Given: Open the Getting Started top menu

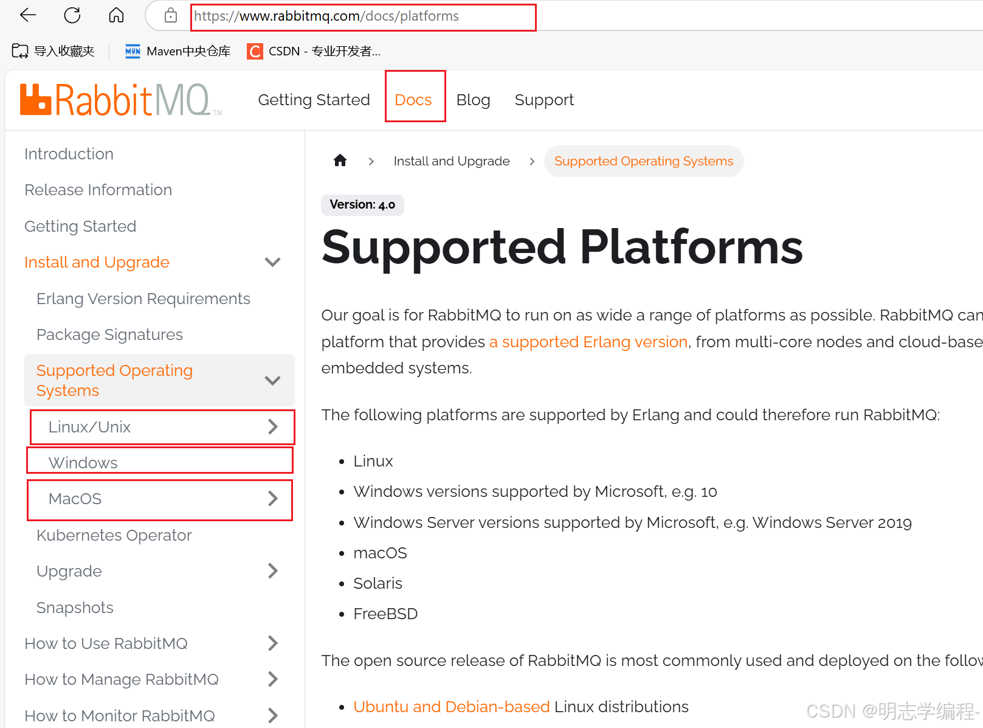Looking at the screenshot, I should pyautogui.click(x=314, y=100).
